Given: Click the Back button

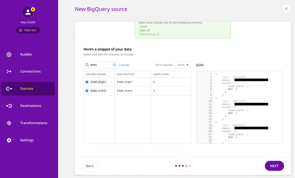Looking at the screenshot, I should 90,166.
